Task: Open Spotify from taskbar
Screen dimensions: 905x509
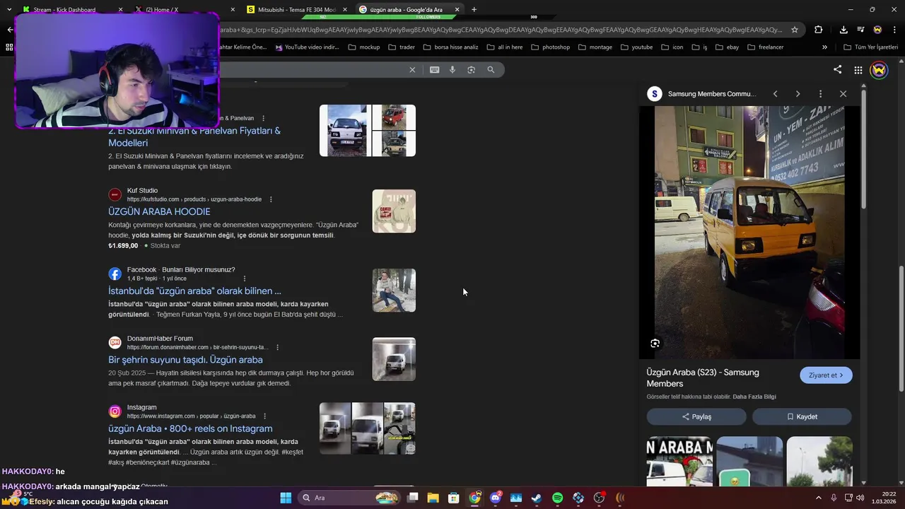Action: click(557, 498)
